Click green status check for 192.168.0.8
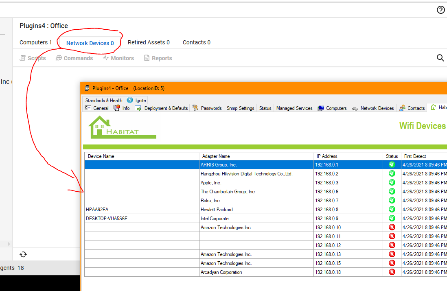Viewport: 447px width, 291px height. click(392, 210)
